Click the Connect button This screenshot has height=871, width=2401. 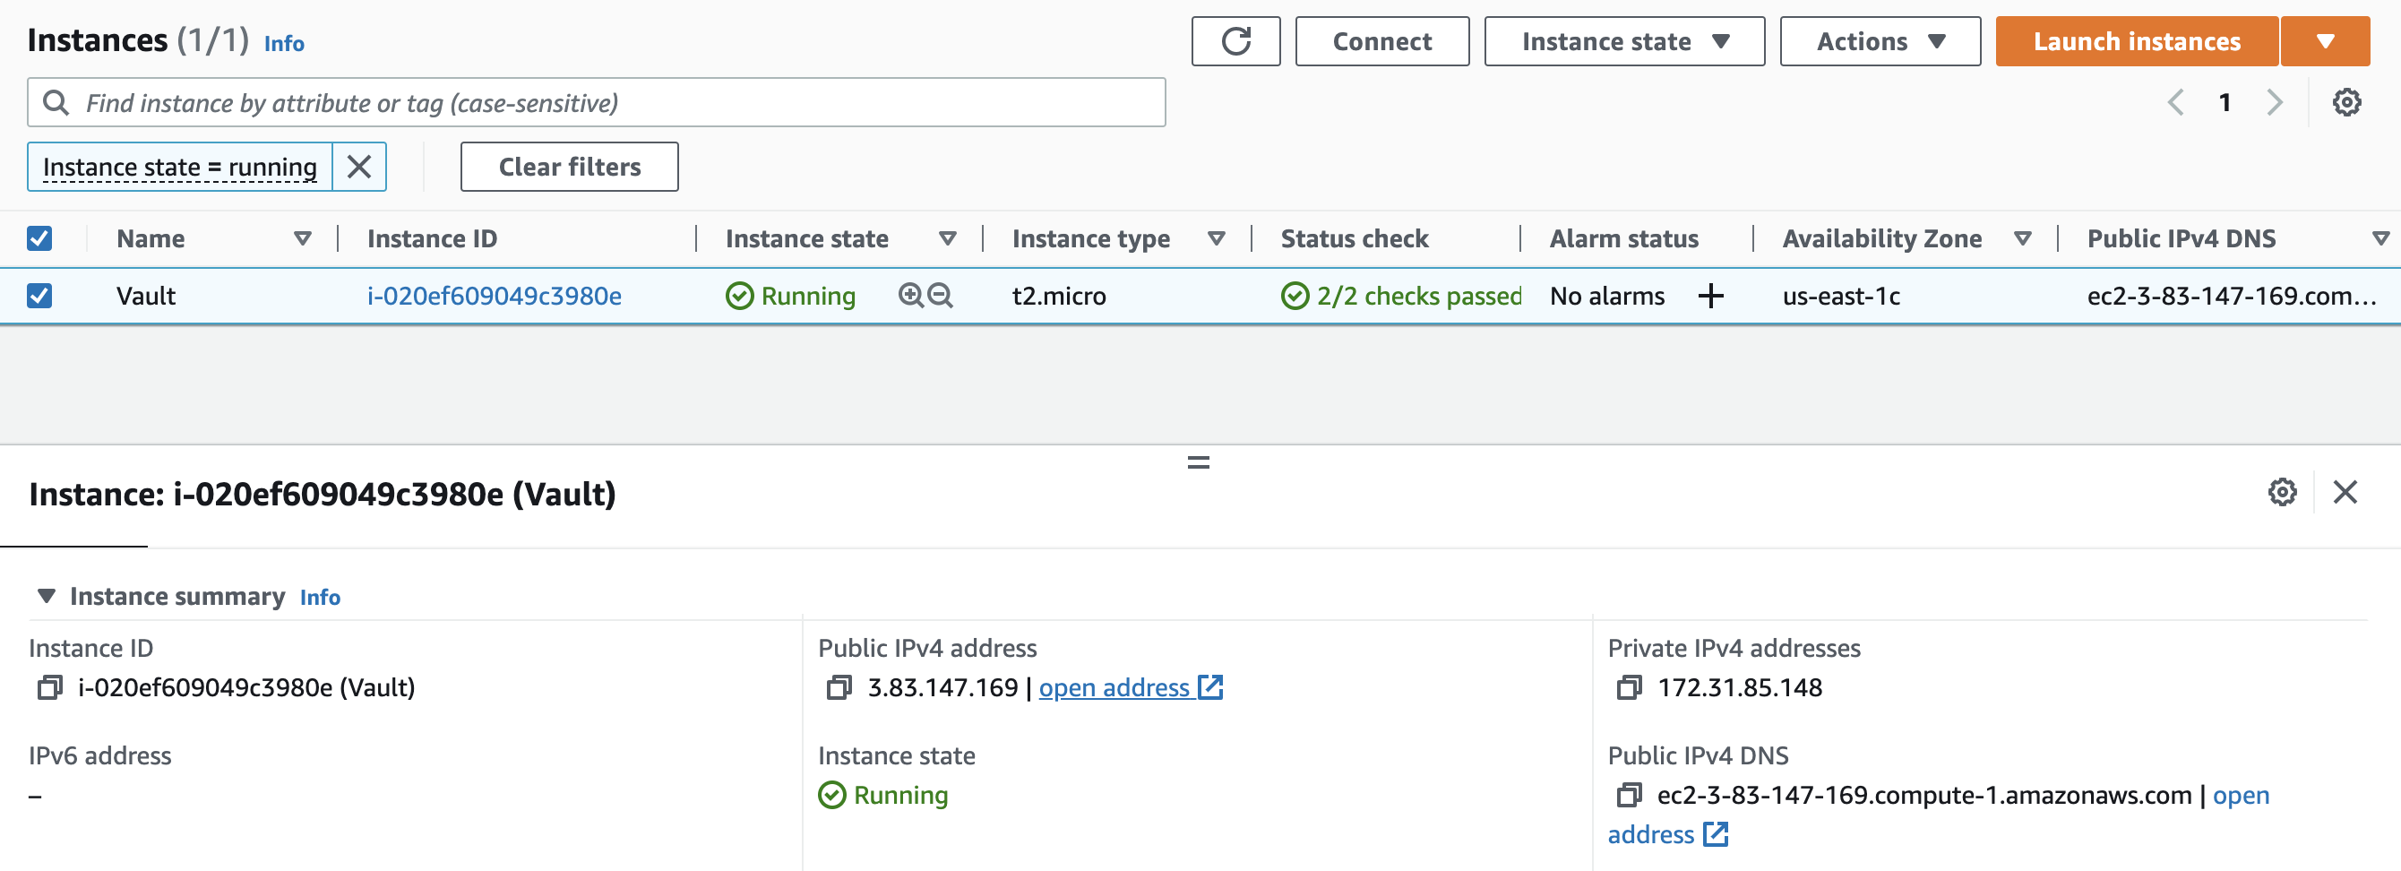(1381, 41)
